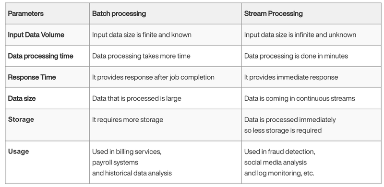The image size is (384, 187).
Task: Select the Storage row label
Action: (21, 119)
